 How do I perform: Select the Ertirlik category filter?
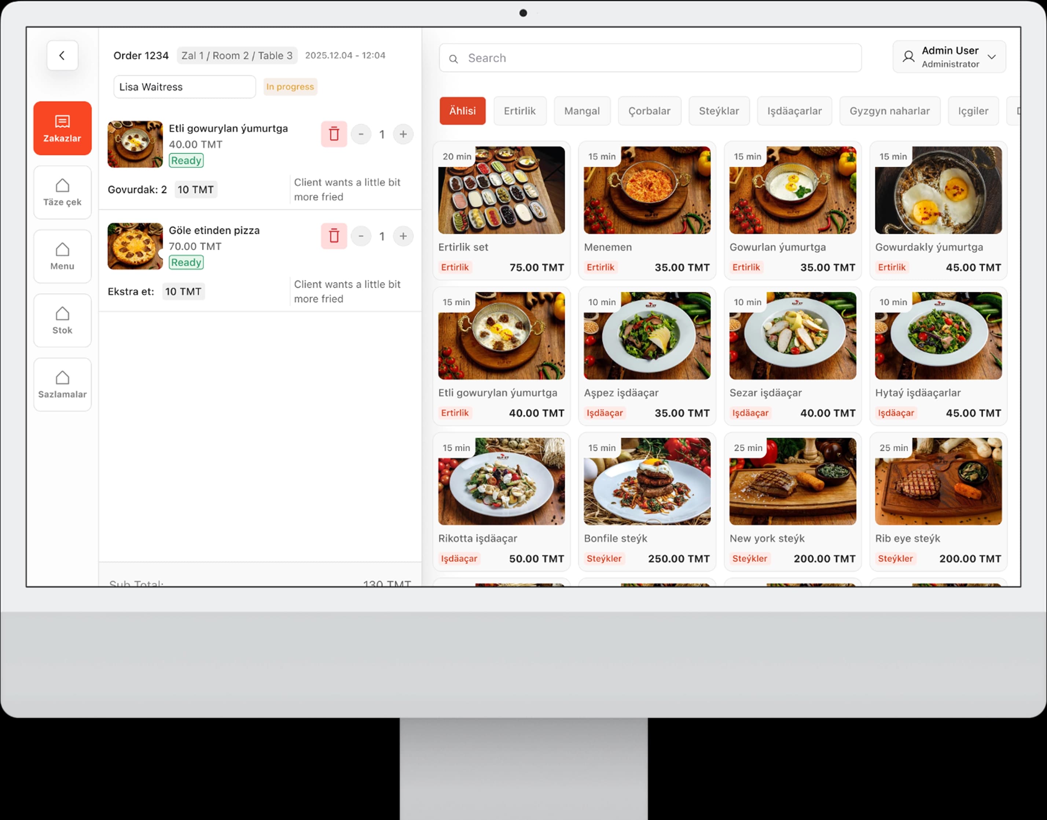tap(520, 110)
